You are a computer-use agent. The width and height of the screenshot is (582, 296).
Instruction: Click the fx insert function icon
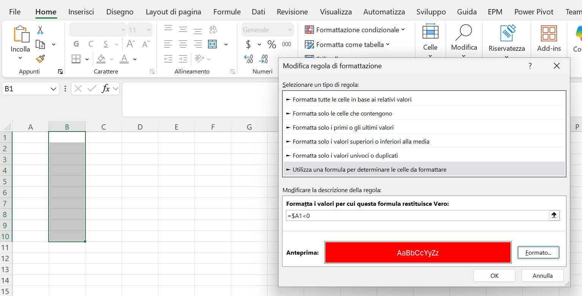[x=106, y=89]
